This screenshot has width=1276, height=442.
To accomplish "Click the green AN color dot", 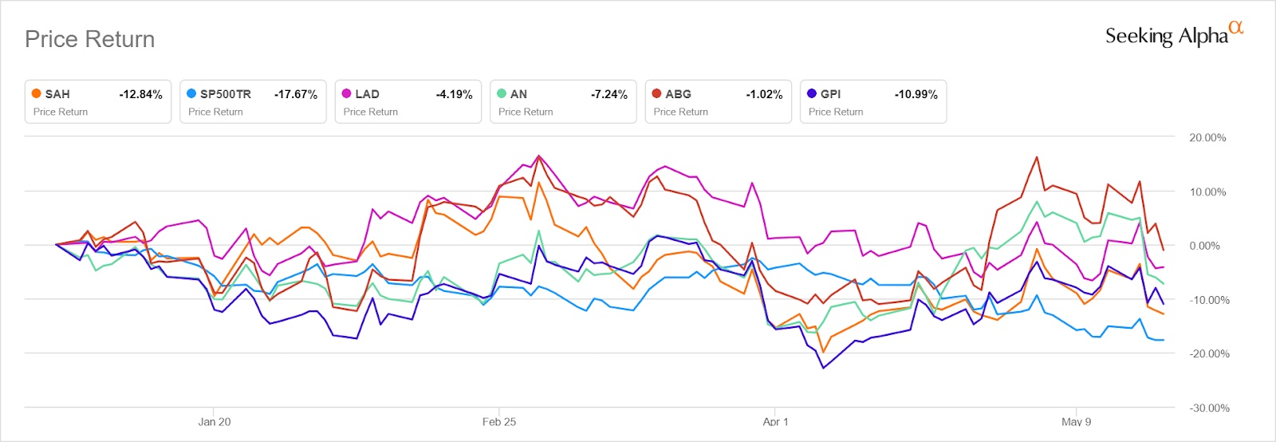I will pyautogui.click(x=502, y=93).
